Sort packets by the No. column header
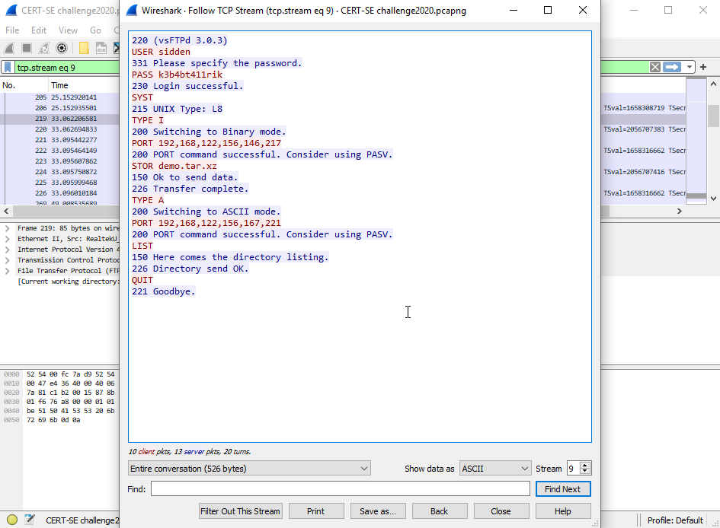 24,85
